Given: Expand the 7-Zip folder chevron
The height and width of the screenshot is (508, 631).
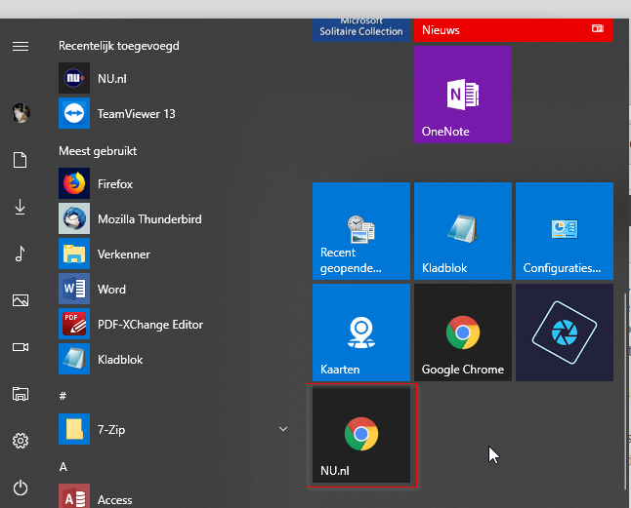Looking at the screenshot, I should click(283, 430).
